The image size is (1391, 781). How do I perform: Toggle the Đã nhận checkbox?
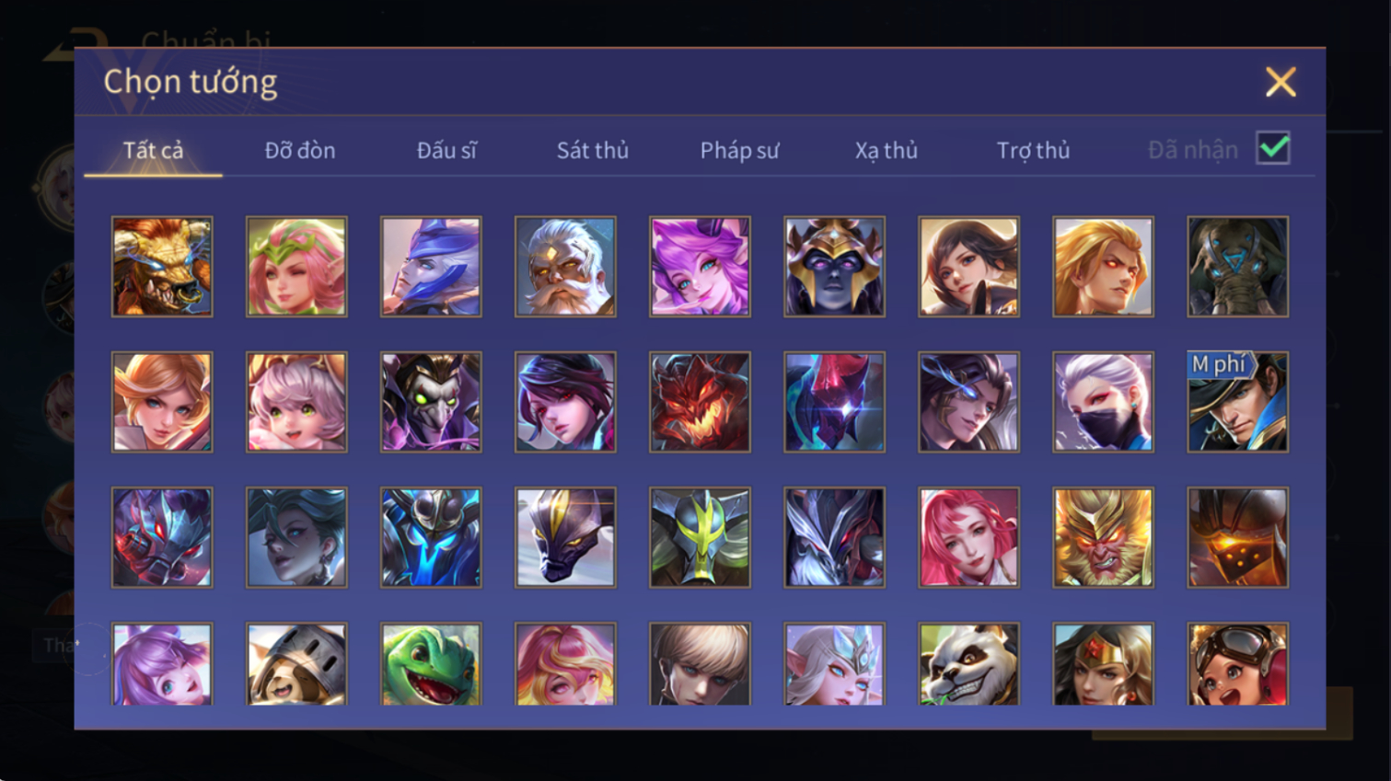pyautogui.click(x=1273, y=148)
